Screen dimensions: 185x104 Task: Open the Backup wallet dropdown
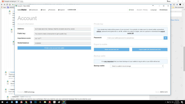click(137, 66)
